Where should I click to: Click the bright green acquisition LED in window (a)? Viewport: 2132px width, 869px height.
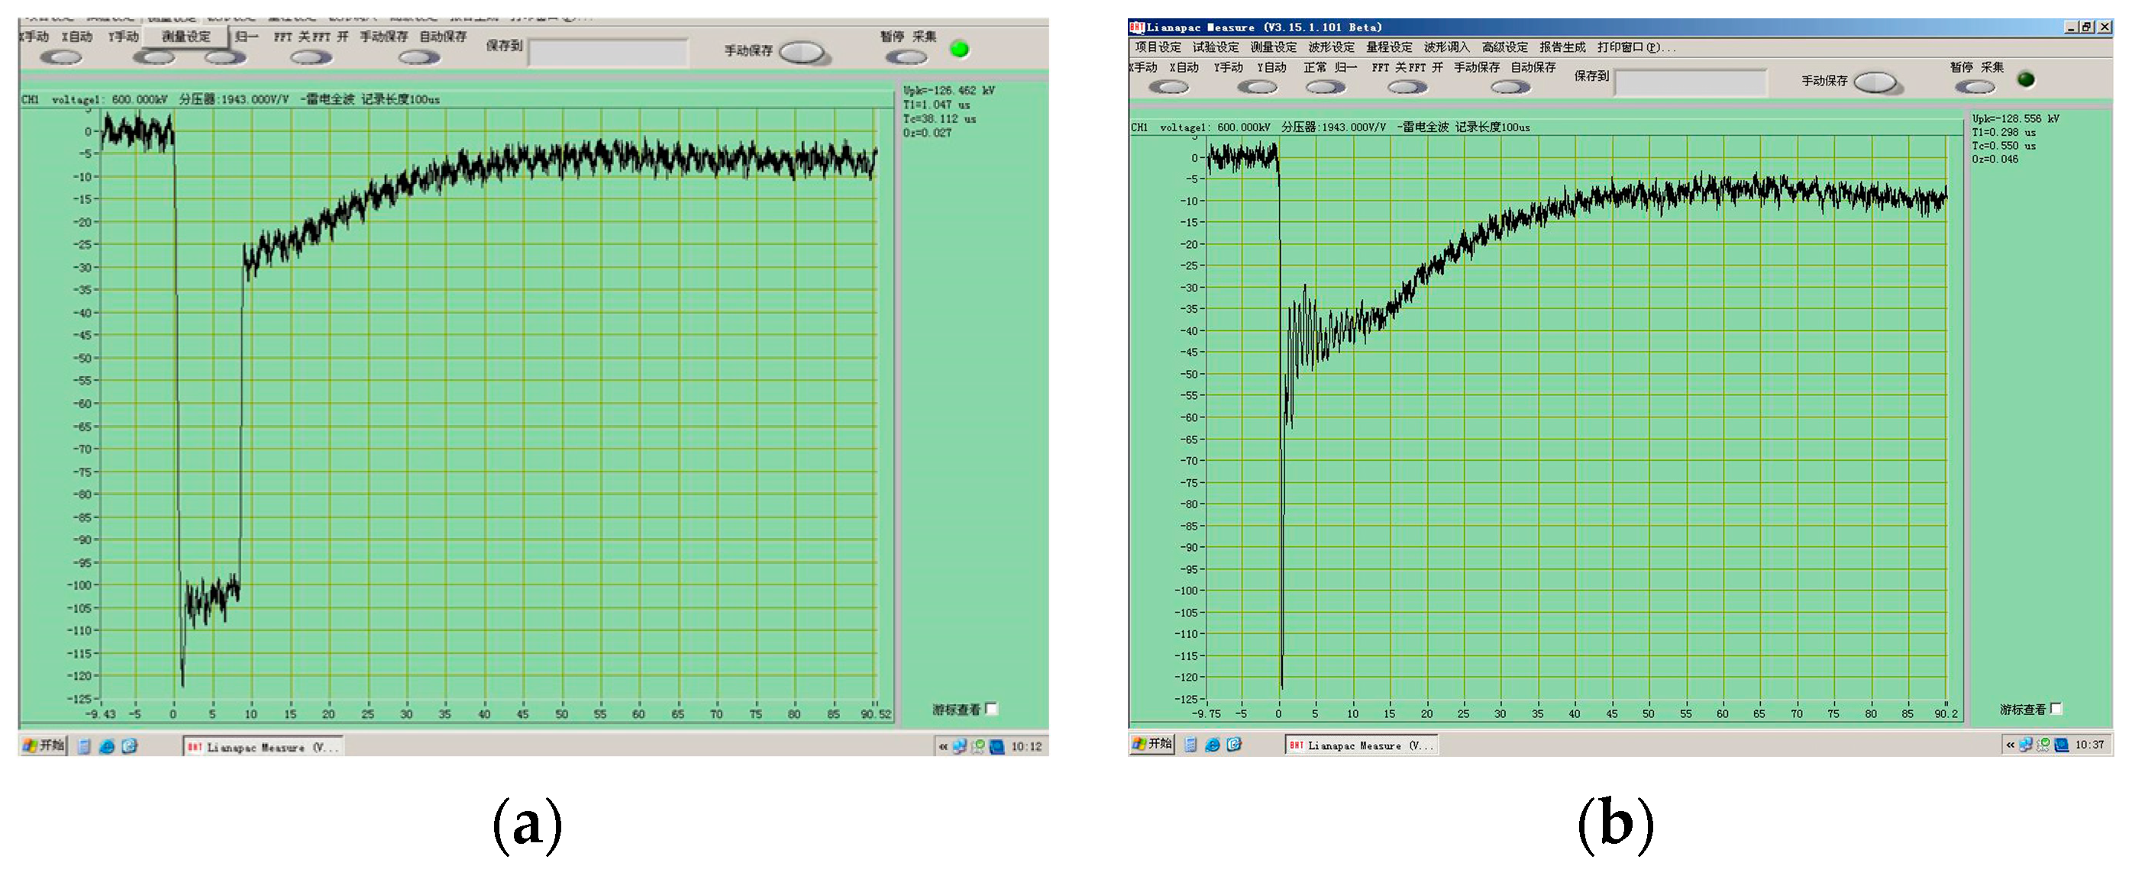pyautogui.click(x=959, y=50)
